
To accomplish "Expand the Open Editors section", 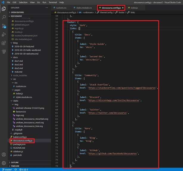I will 17,12.
